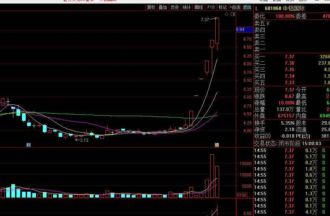
Task: Select the 14:55 trade with 4.1万 volume
Action: click(x=292, y=212)
